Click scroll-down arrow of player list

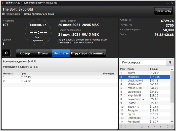tap(172, 122)
